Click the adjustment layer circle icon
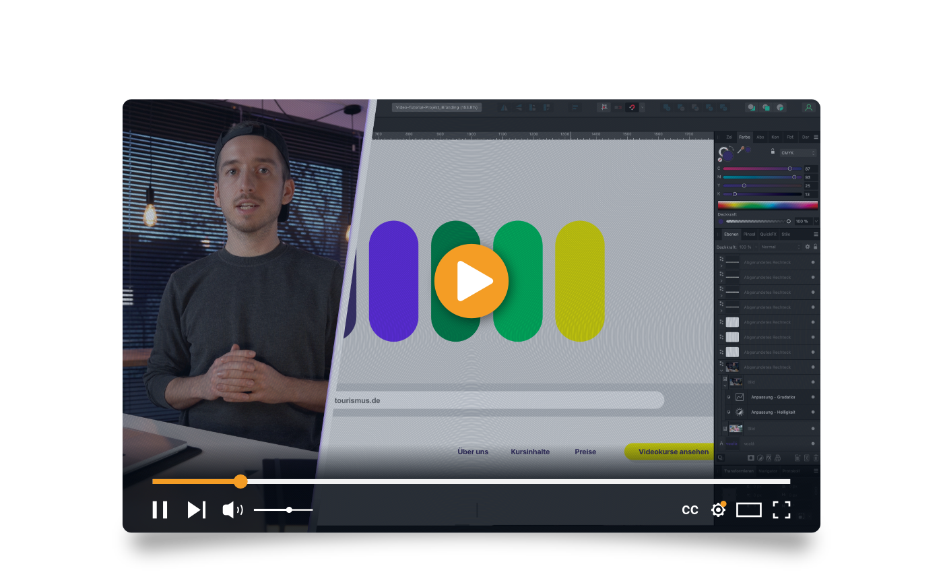The image size is (943, 587). pos(760,458)
